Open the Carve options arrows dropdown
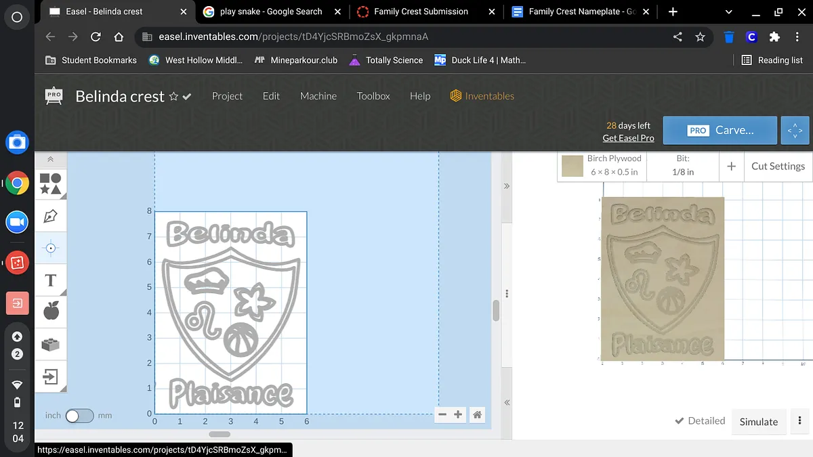The image size is (813, 457). [x=795, y=131]
